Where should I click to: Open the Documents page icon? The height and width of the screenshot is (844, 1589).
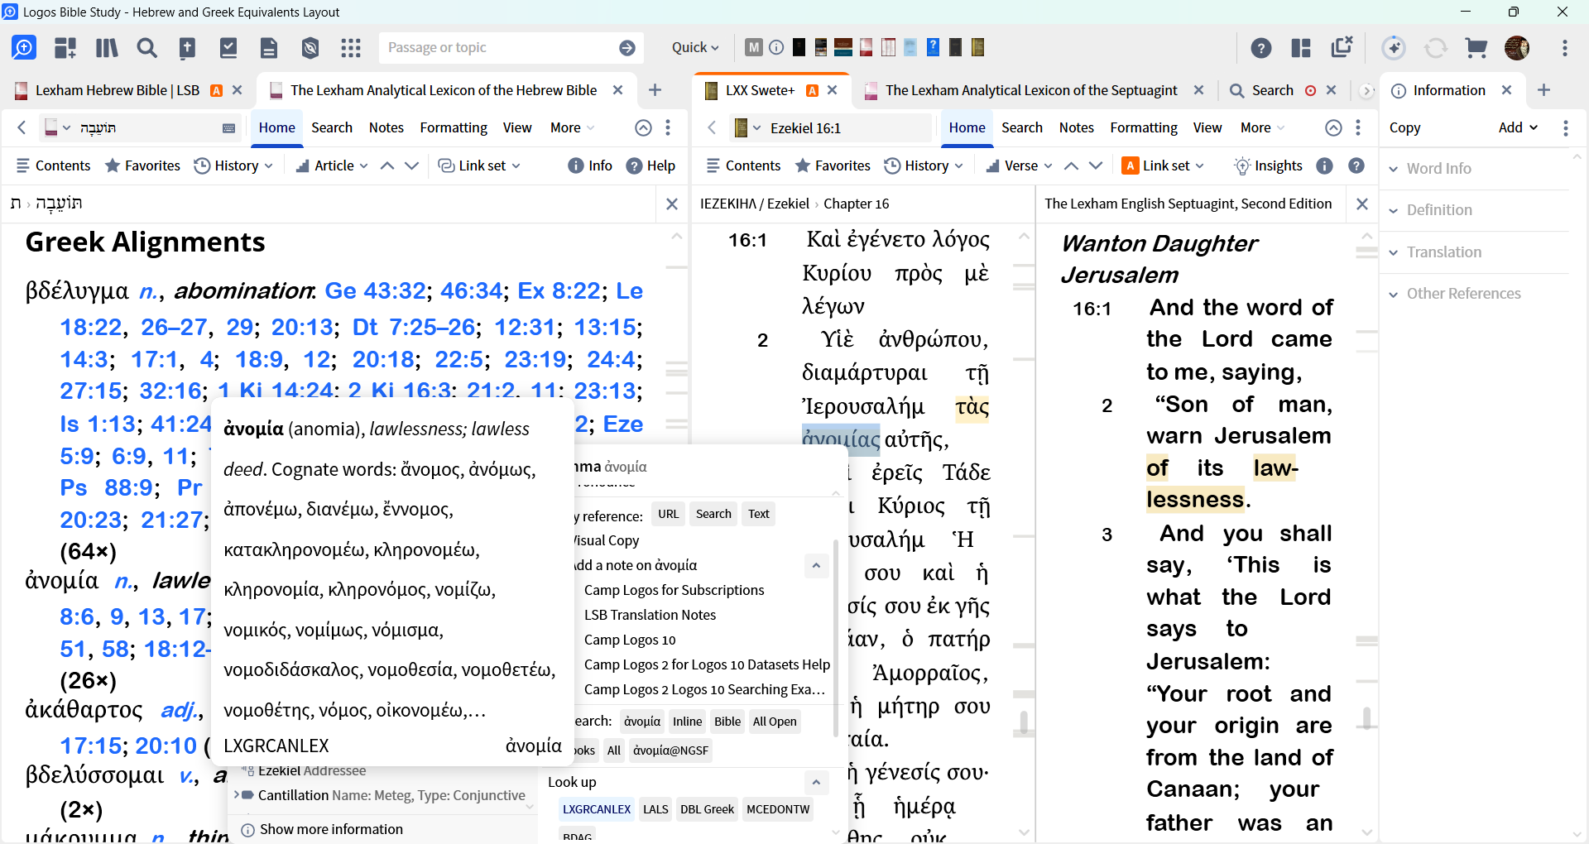(269, 48)
